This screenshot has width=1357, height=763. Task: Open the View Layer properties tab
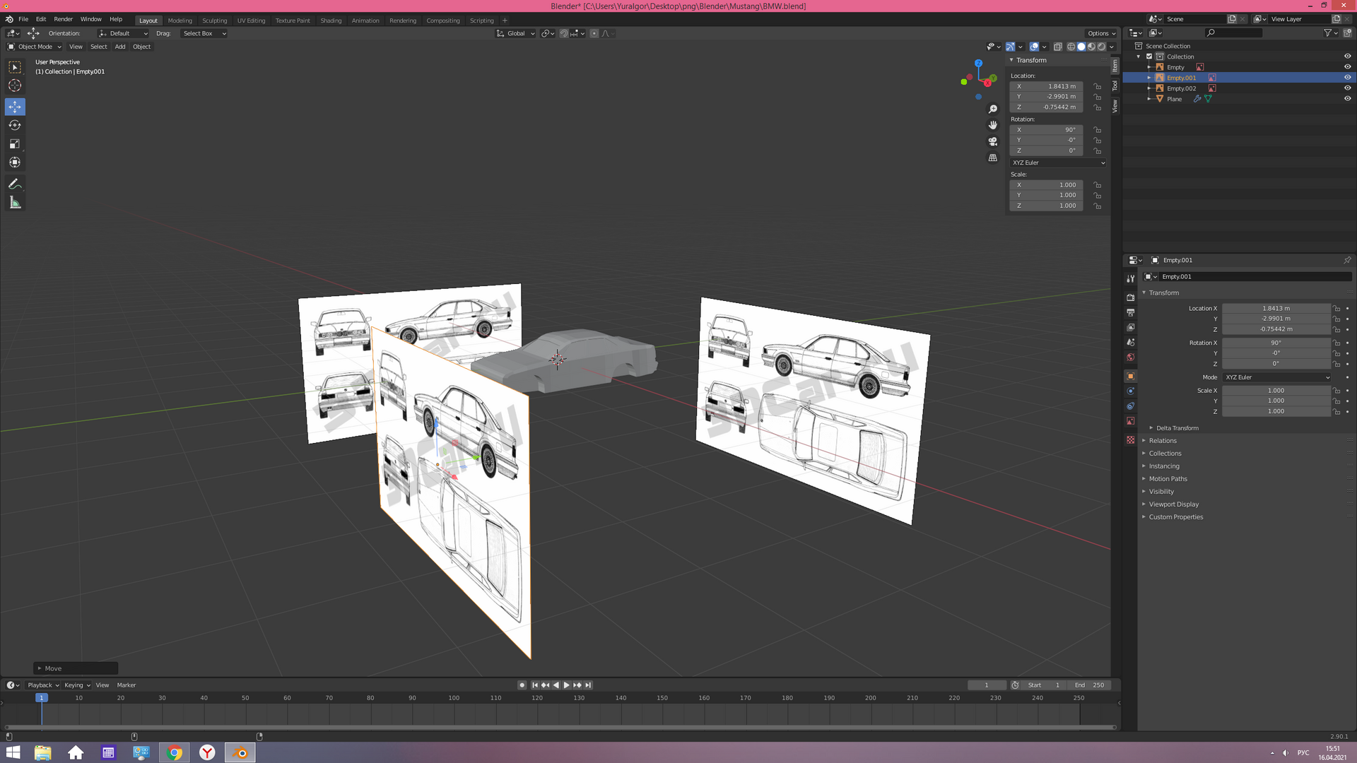tap(1131, 327)
